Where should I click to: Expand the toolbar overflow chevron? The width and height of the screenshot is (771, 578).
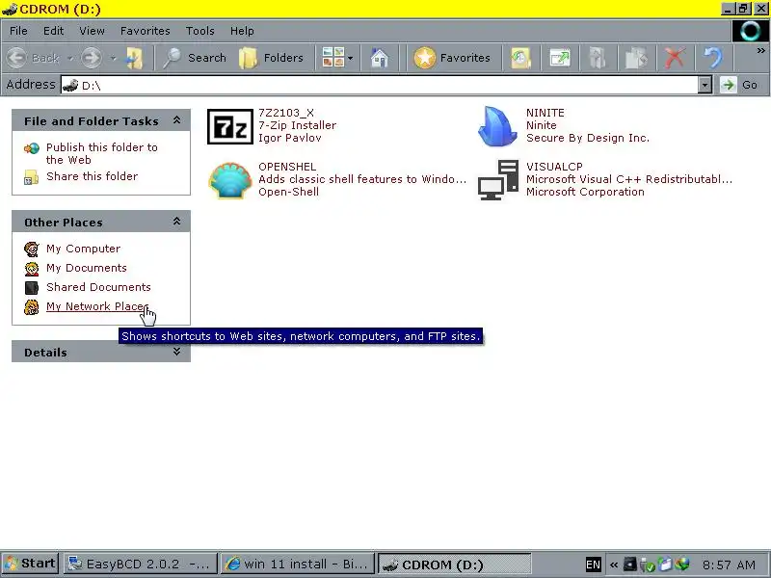tap(760, 51)
